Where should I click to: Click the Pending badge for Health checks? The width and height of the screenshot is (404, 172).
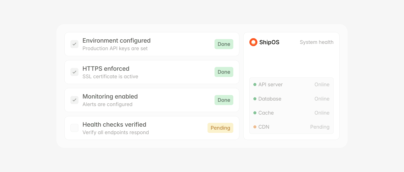click(x=220, y=128)
